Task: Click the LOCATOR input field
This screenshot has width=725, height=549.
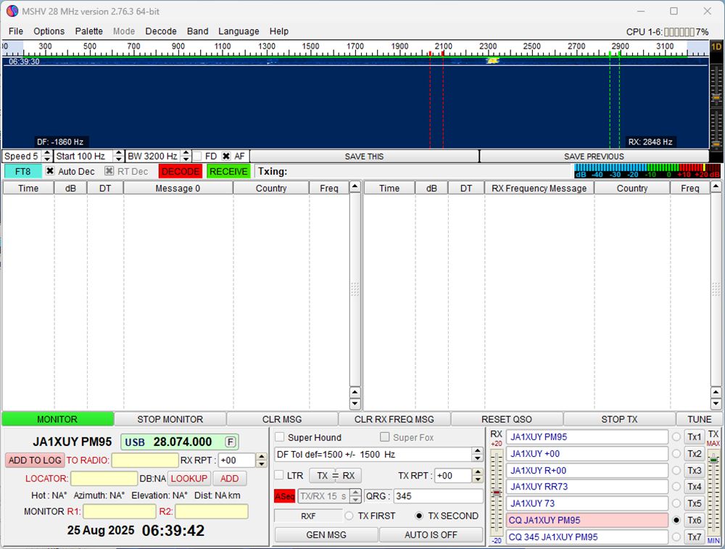Action: coord(104,479)
